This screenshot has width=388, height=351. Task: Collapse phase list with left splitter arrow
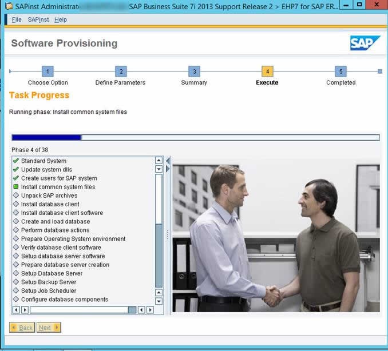(168, 161)
